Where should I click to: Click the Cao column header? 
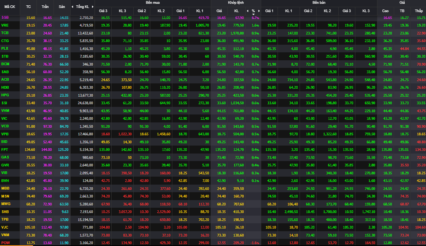pos(385,11)
